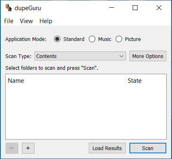Open the Help menu
The height and width of the screenshot is (159, 172).
46,21
